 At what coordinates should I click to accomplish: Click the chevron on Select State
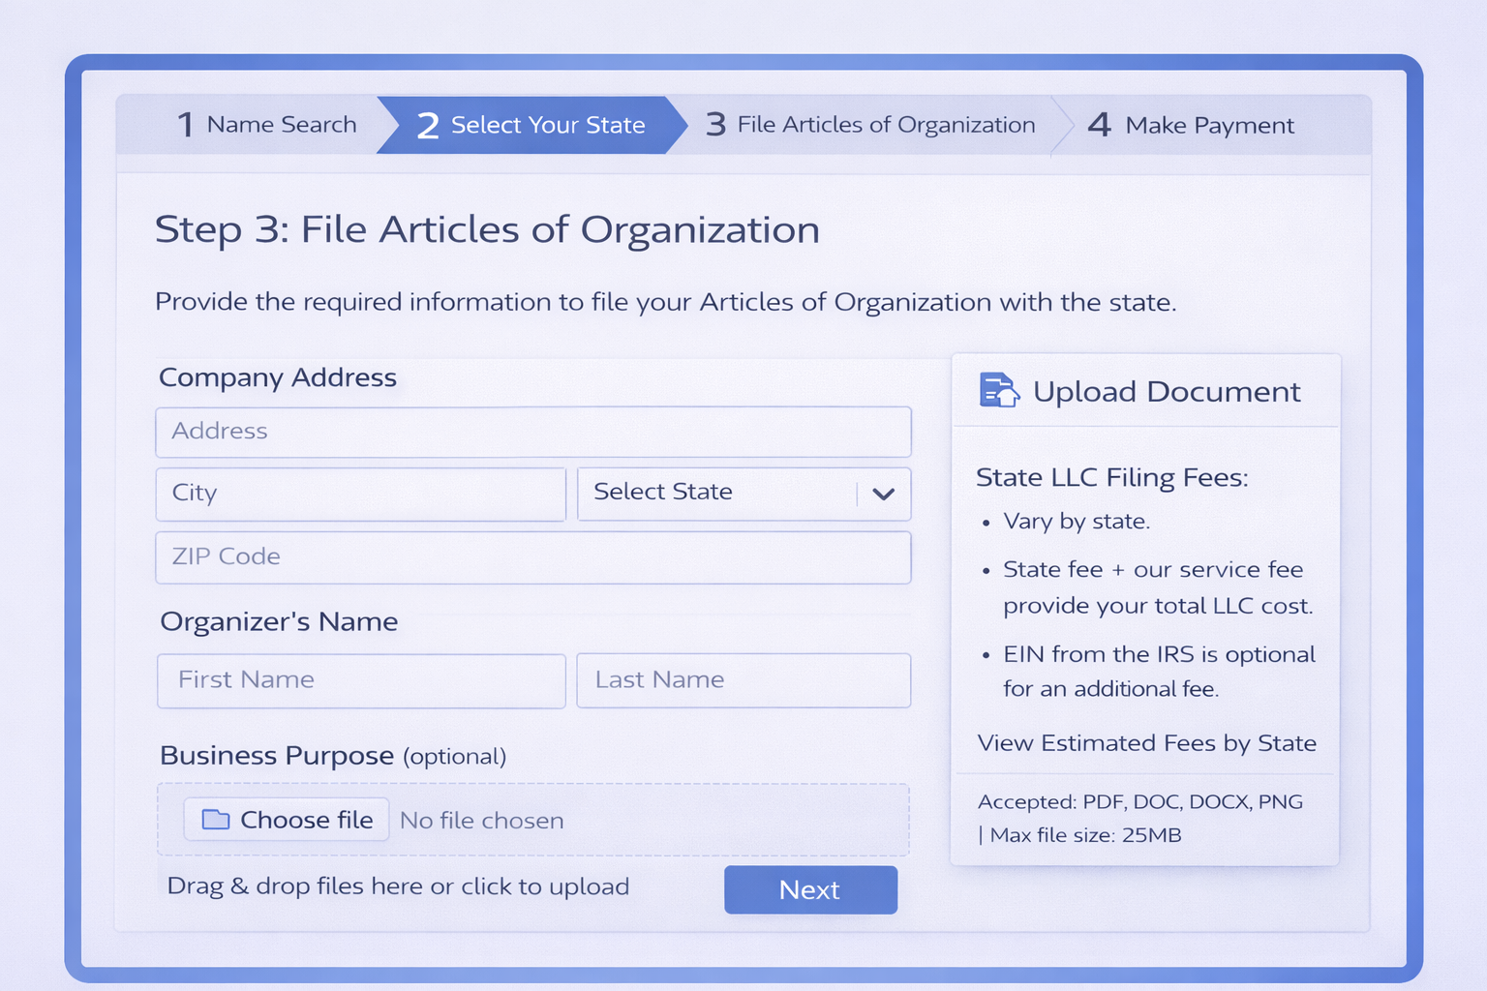[882, 494]
